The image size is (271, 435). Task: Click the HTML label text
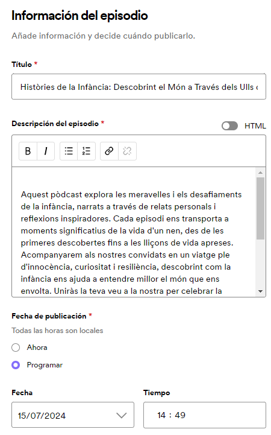tap(255, 126)
